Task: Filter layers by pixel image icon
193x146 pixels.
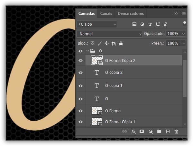Action: (134, 24)
